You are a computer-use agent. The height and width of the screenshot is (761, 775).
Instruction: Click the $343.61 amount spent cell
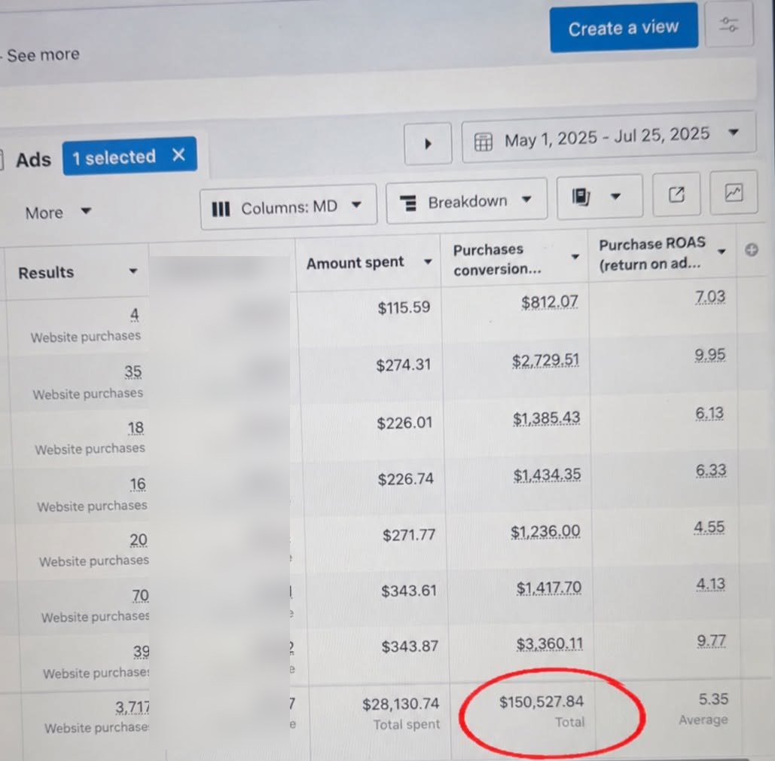pos(409,591)
